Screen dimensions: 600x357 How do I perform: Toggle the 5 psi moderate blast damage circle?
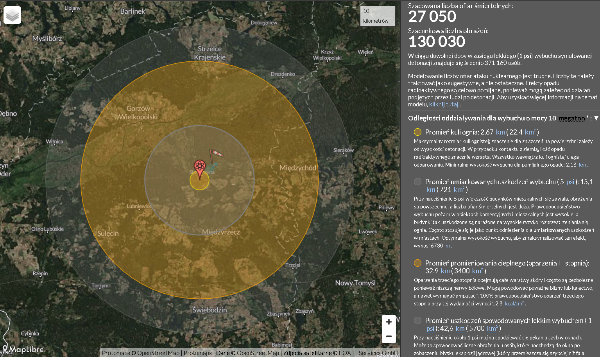click(417, 182)
